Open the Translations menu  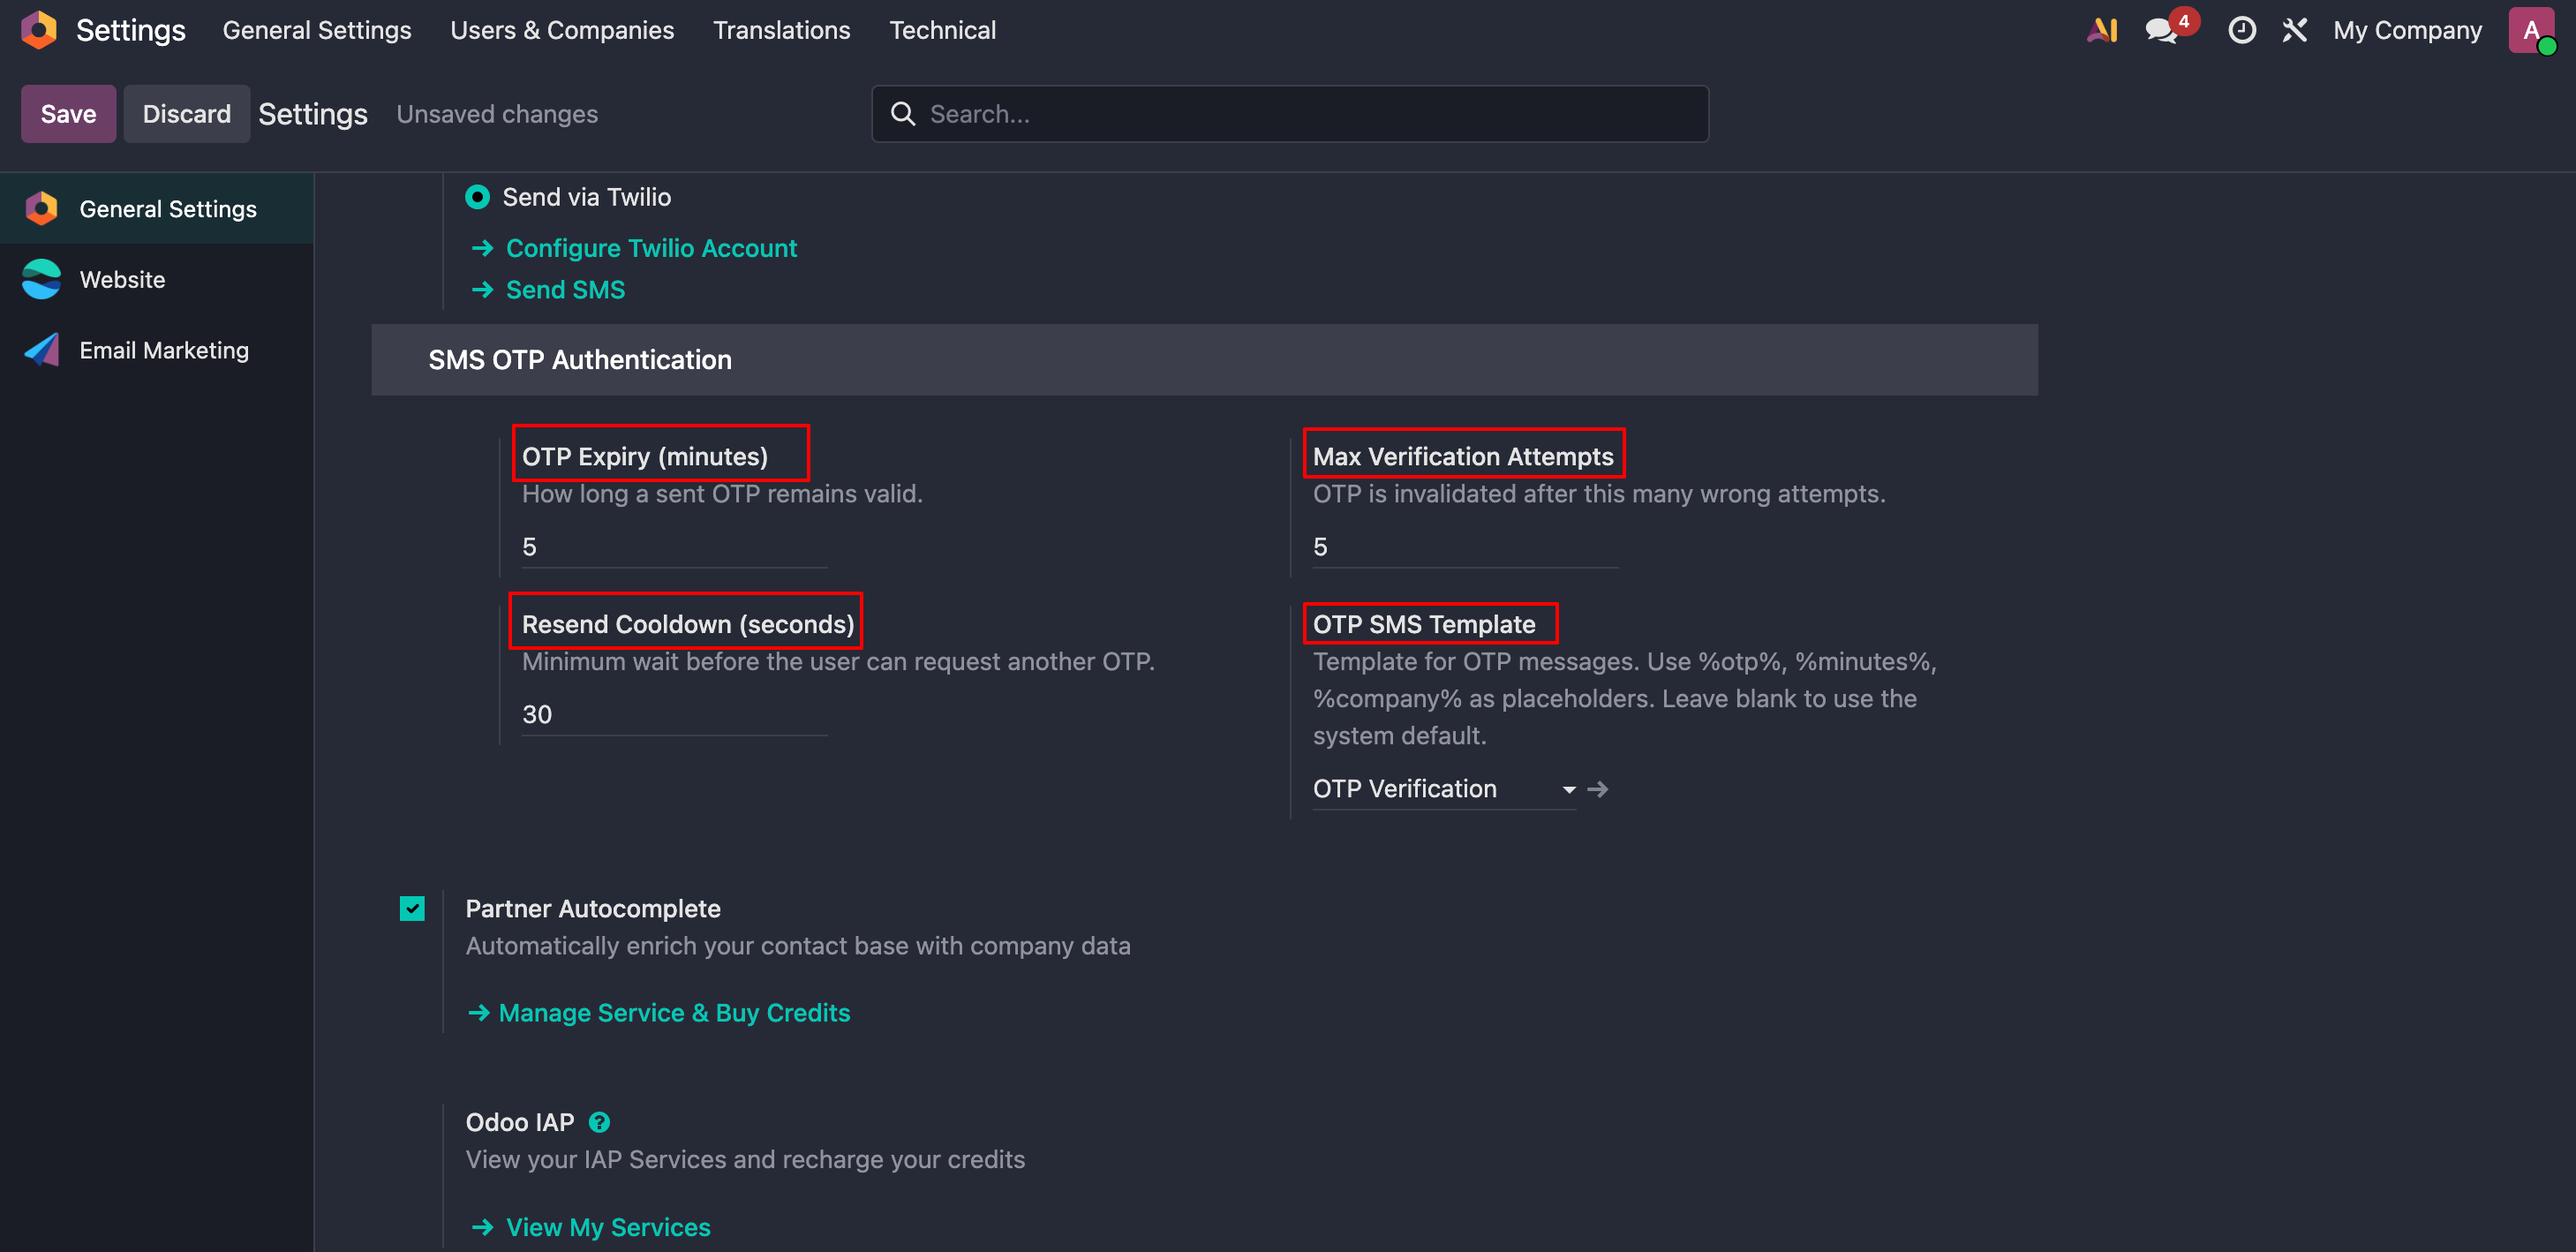click(x=781, y=30)
